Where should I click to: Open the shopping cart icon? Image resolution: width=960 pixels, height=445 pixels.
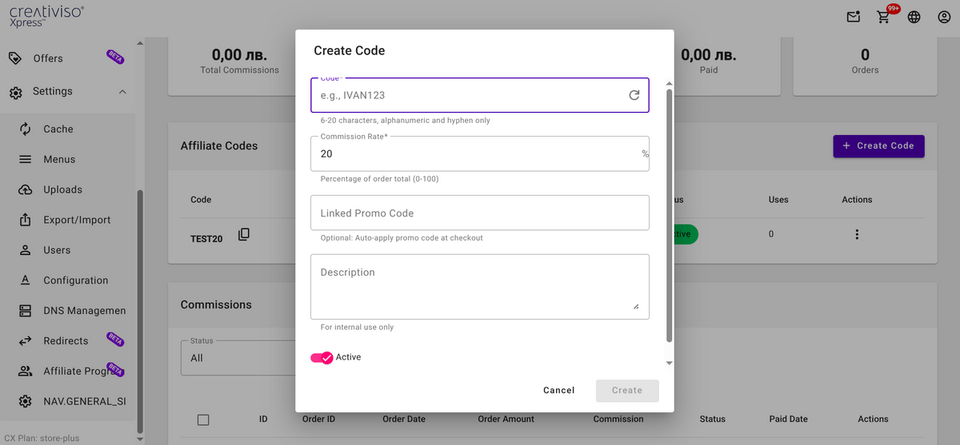(883, 17)
